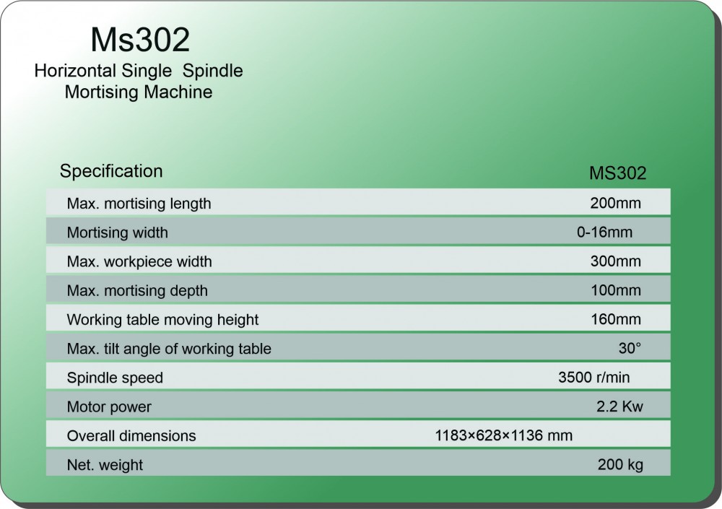The image size is (722, 509).
Task: Click the Ms302 title heading
Action: (140, 40)
